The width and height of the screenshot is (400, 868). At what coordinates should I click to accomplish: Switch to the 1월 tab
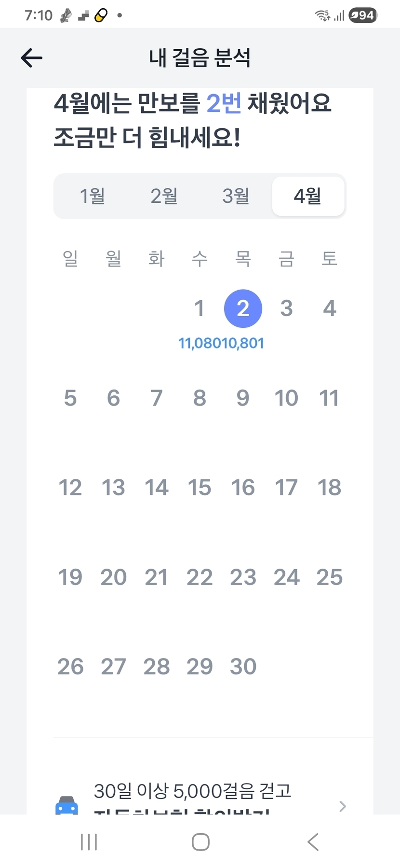click(92, 196)
